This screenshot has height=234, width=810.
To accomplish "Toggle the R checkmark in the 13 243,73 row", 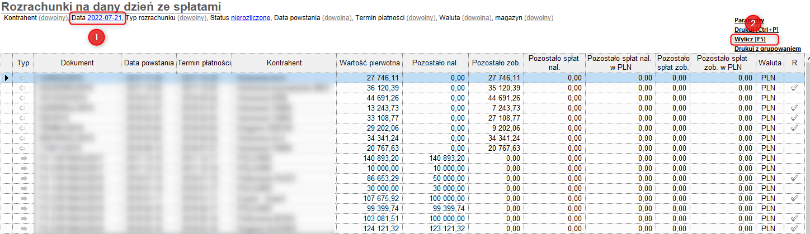I will [794, 108].
